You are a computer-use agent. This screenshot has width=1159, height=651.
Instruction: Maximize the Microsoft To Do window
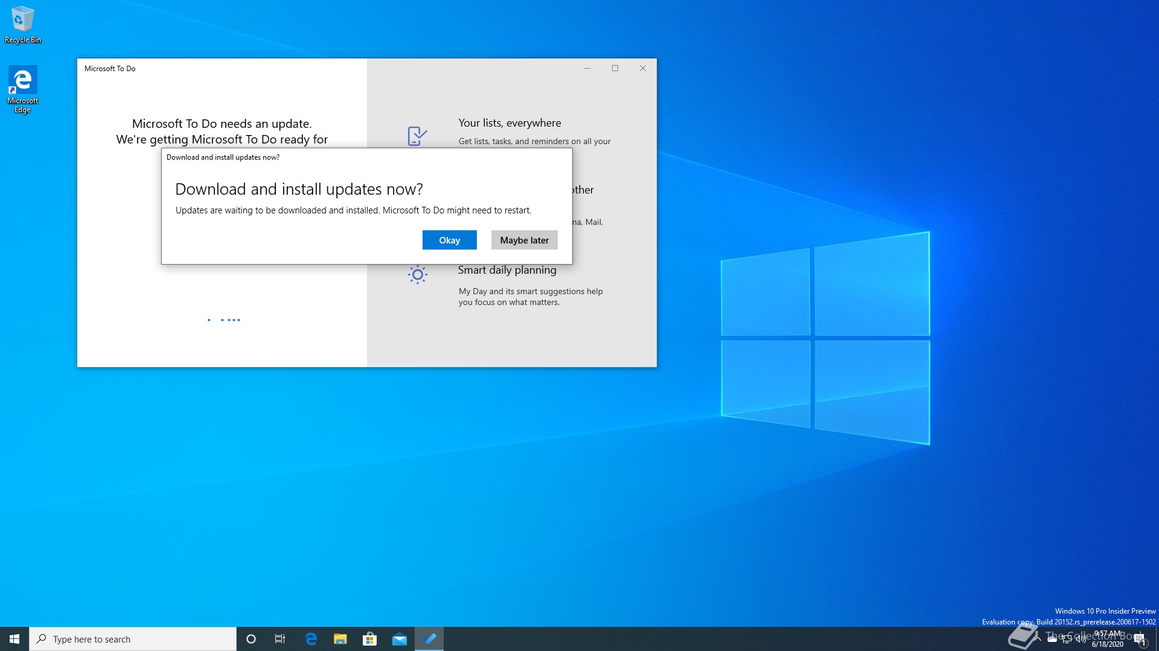[x=615, y=68]
